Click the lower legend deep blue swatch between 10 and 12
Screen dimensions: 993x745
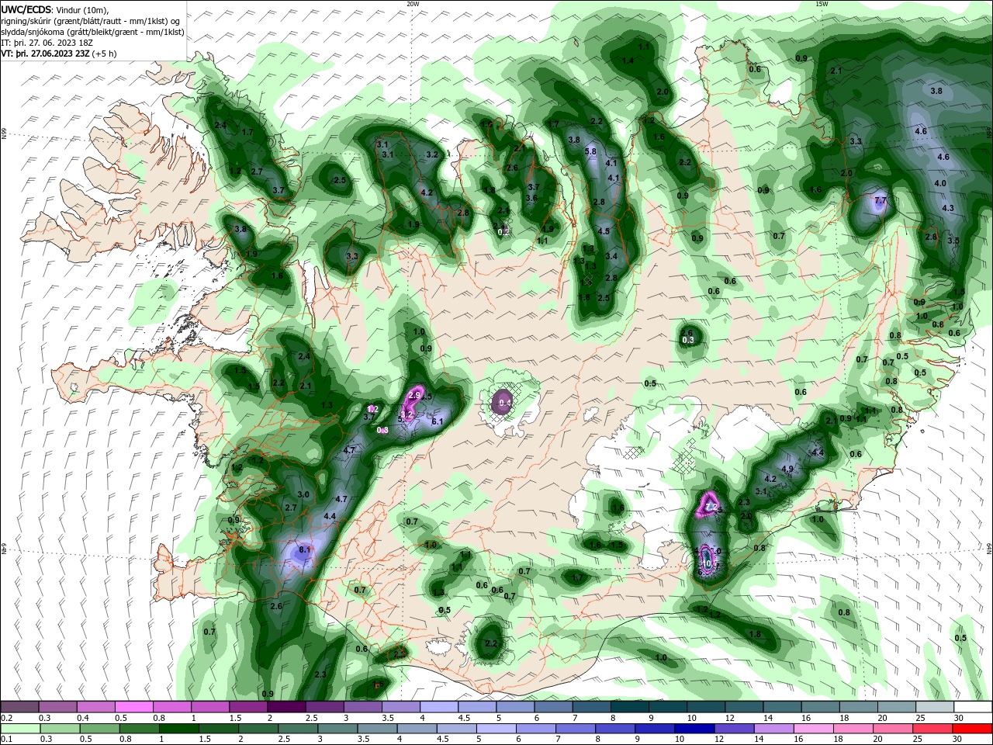pos(695,729)
